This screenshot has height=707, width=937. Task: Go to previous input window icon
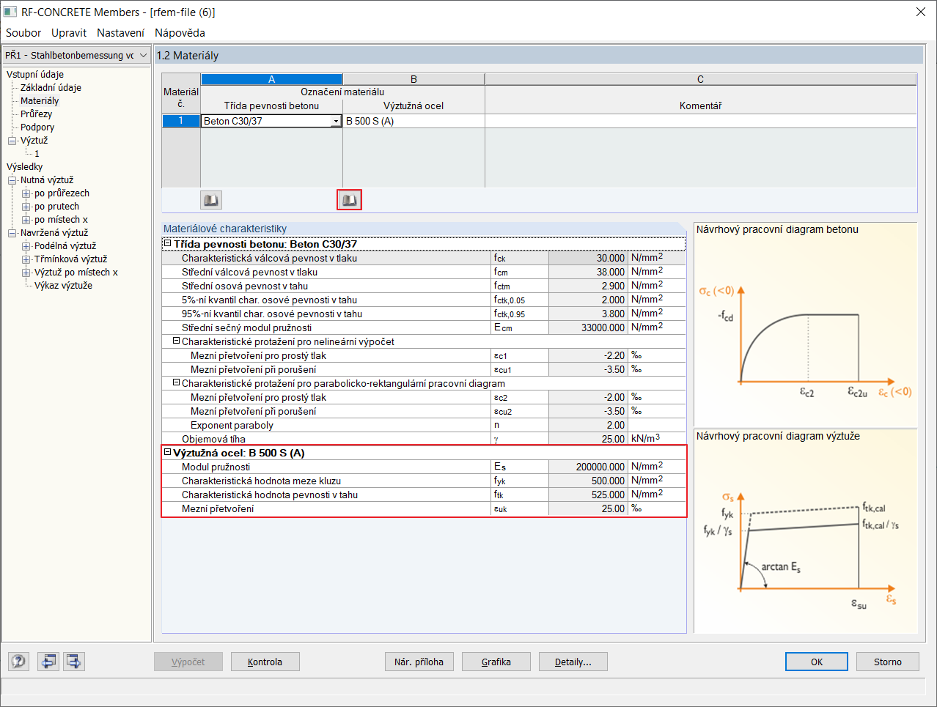(48, 662)
